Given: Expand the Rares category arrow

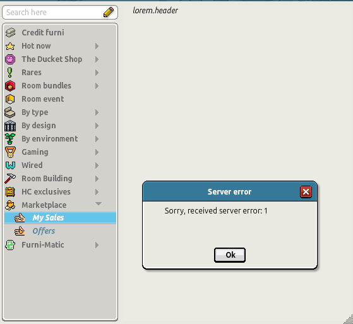Looking at the screenshot, I should pos(97,73).
